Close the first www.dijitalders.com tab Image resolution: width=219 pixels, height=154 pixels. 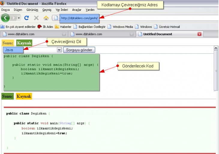click(x=64, y=34)
